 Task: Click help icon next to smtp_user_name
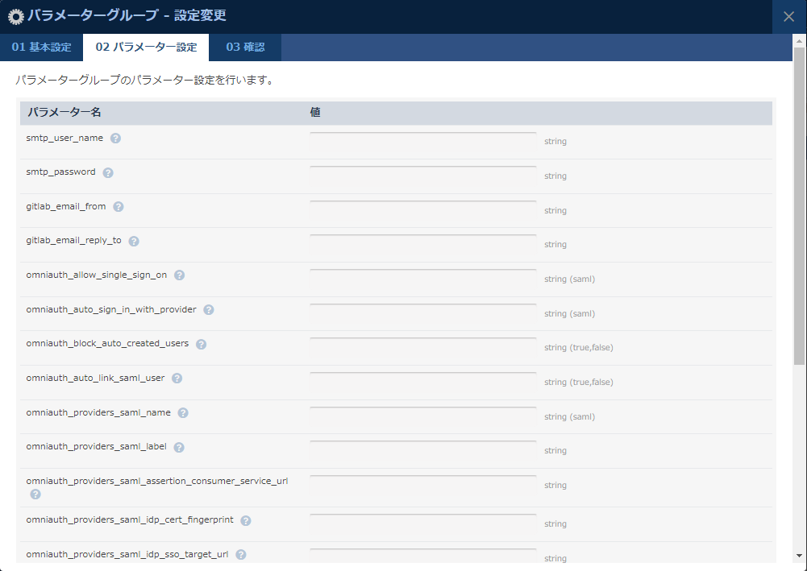(x=115, y=138)
